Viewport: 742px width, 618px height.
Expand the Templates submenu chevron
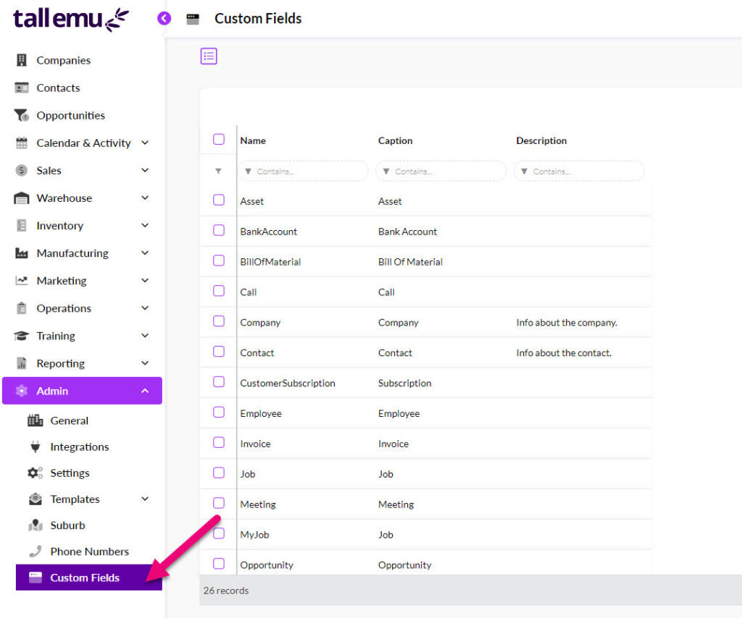click(x=145, y=499)
